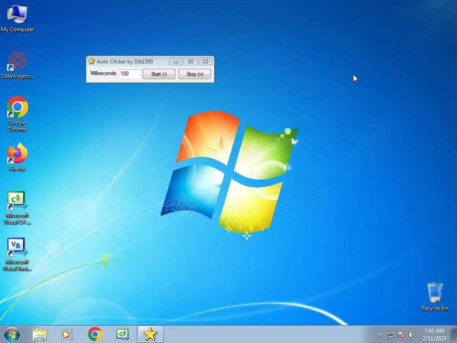
Task: Select the Microsoft Visual C# desktop shortcut
Action: (x=17, y=208)
